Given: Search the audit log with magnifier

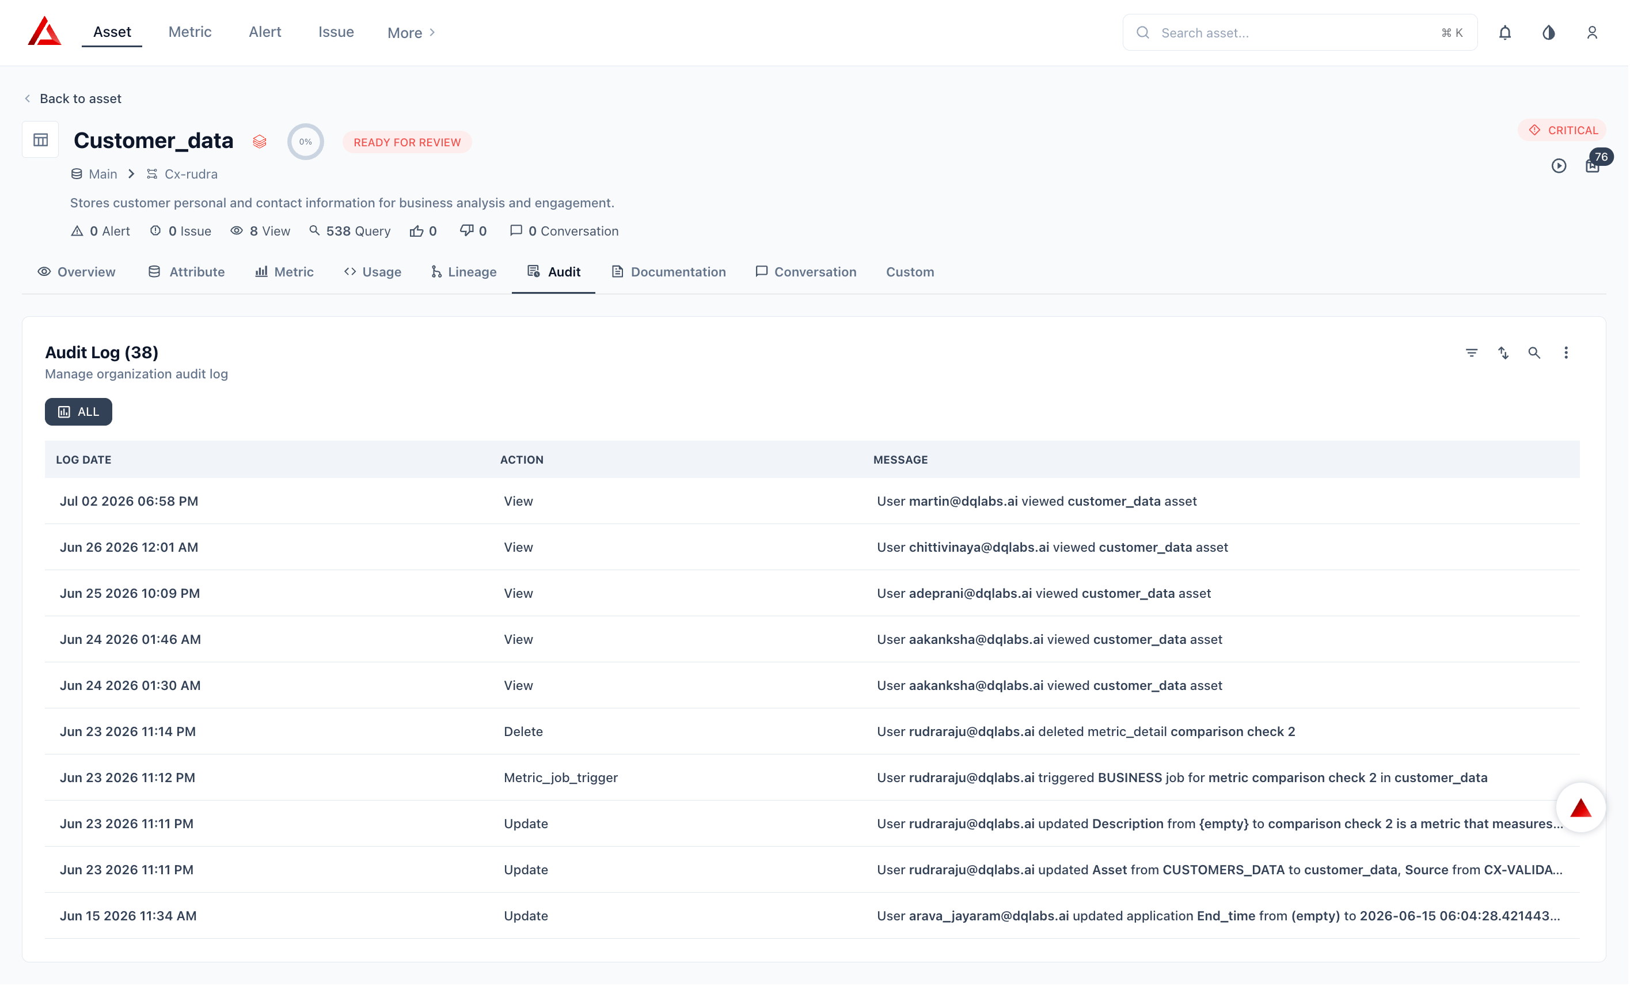Looking at the screenshot, I should coord(1536,352).
